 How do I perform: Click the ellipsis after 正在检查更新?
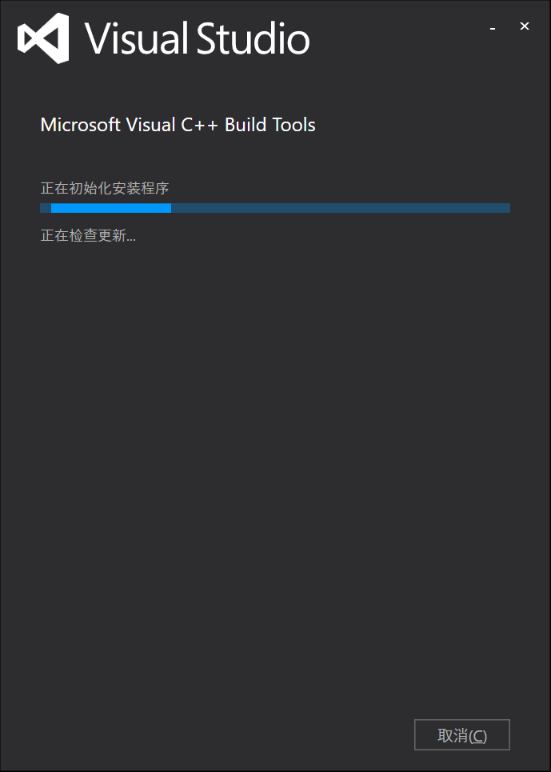coord(130,238)
